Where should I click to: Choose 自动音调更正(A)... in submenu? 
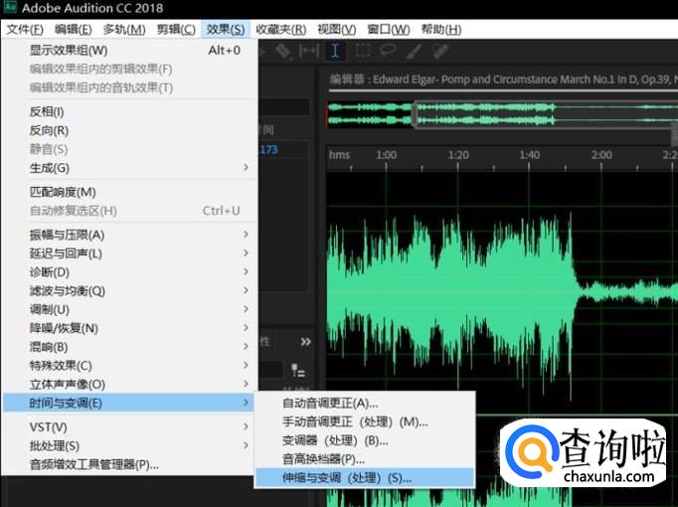pos(365,404)
